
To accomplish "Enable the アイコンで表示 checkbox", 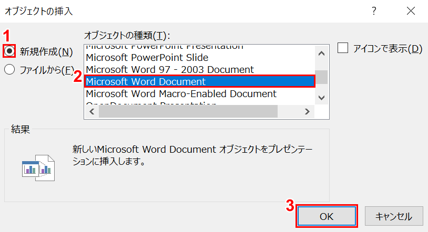I will 343,49.
